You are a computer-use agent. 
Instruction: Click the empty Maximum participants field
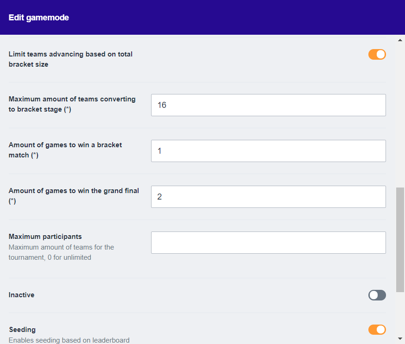point(268,243)
